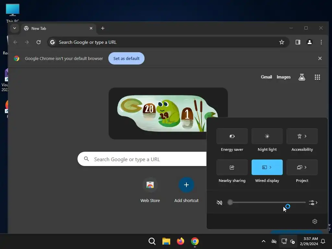
Task: Open Images link
Action: (x=283, y=77)
